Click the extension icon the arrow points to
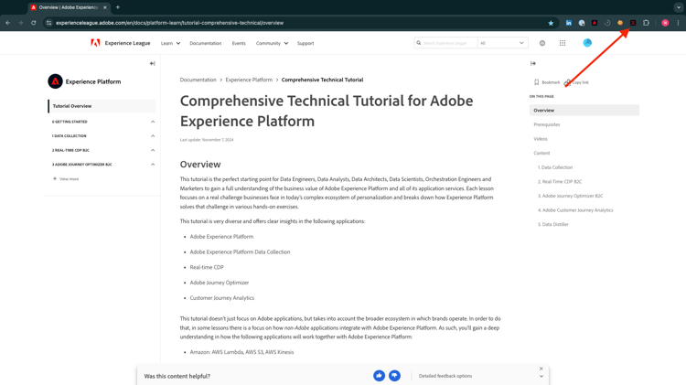The height and width of the screenshot is (385, 686). pyautogui.click(x=633, y=23)
